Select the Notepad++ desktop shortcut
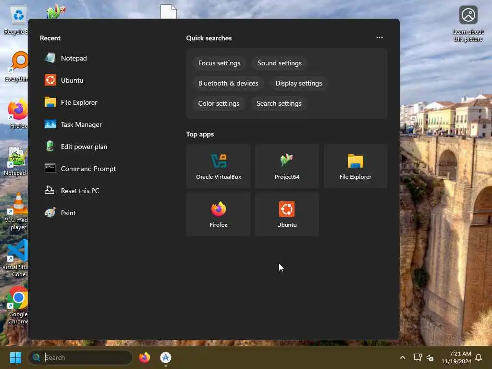Viewport: 492px width, 369px height. point(16,160)
